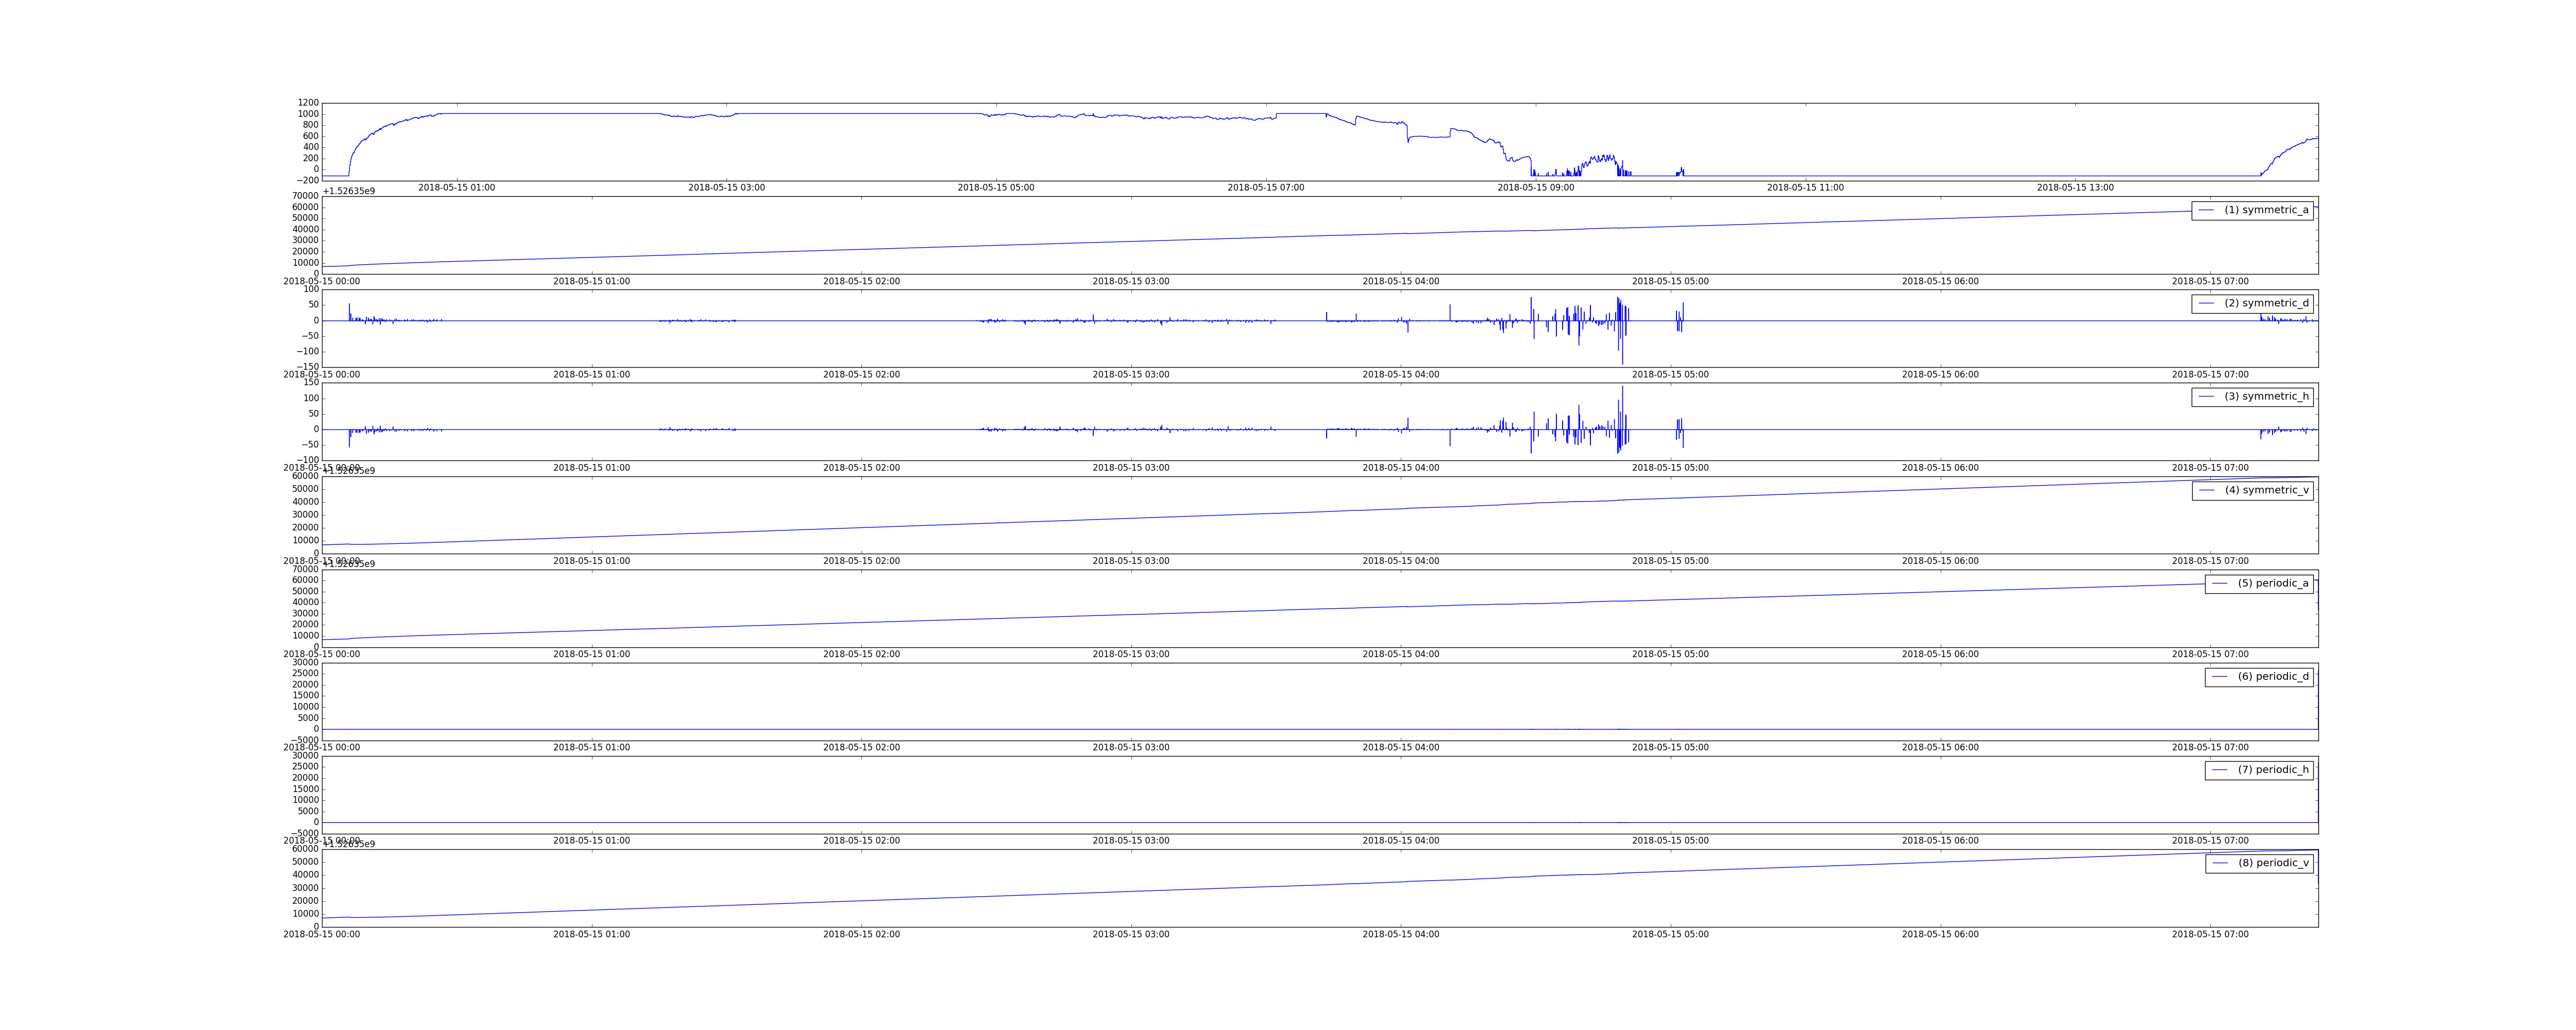2576x1030 pixels.
Task: Click the "2018-05-15 02:00" label under periodic_v plot
Action: 861,934
